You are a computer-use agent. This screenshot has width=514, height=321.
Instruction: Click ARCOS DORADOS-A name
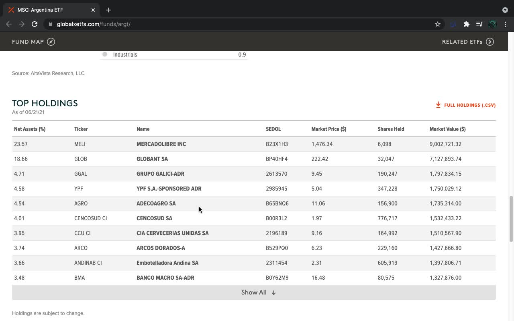(161, 248)
